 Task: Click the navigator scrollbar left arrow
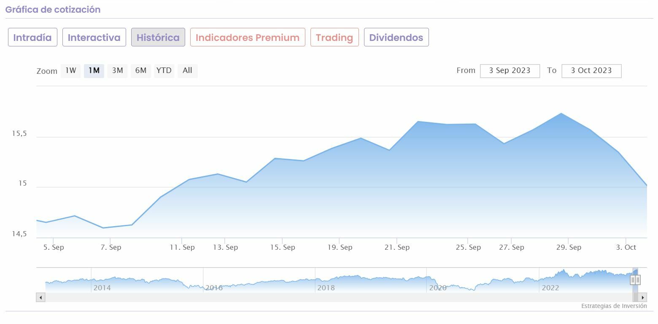coord(40,297)
